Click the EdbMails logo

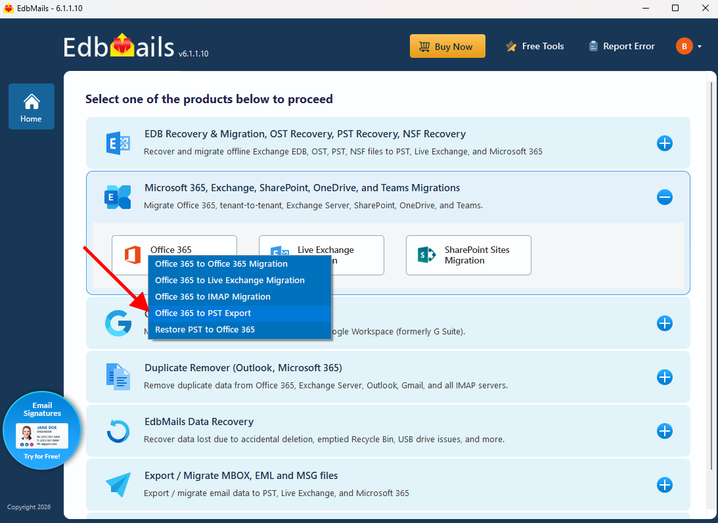(x=119, y=46)
